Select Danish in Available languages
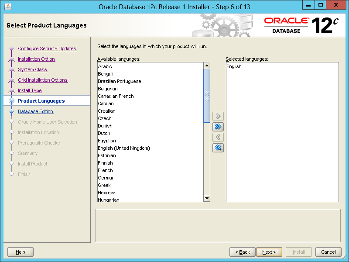 [x=151, y=126]
